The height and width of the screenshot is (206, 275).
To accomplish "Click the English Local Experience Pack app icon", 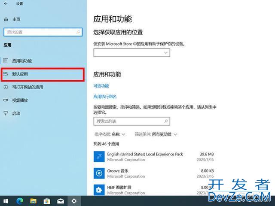I will tap(99, 157).
